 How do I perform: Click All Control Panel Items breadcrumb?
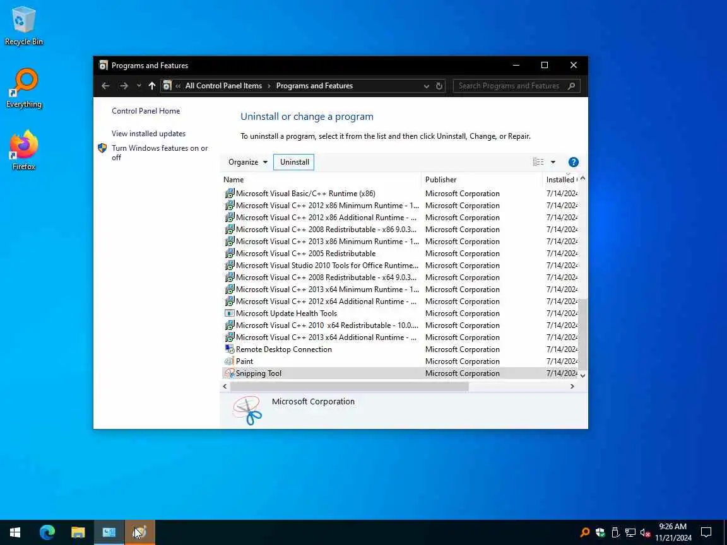(223, 86)
